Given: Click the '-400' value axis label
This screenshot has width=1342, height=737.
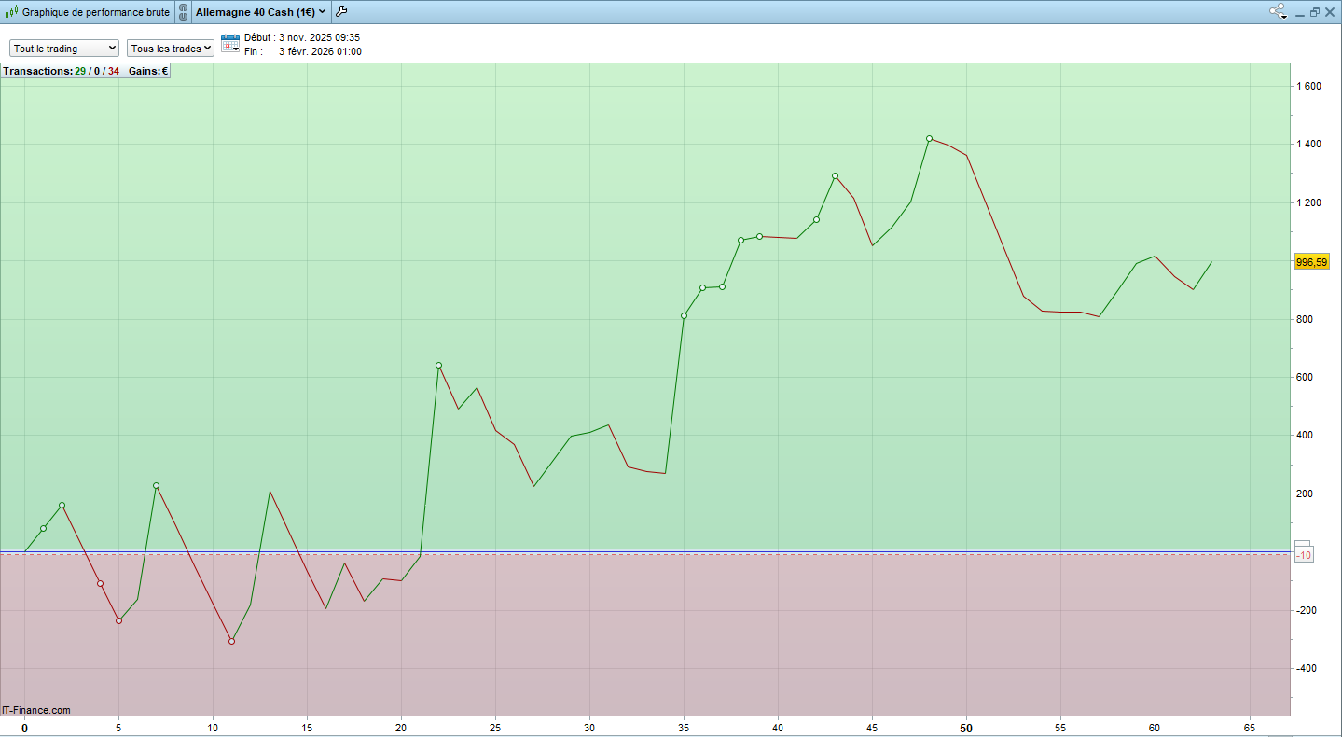Looking at the screenshot, I should (1306, 668).
